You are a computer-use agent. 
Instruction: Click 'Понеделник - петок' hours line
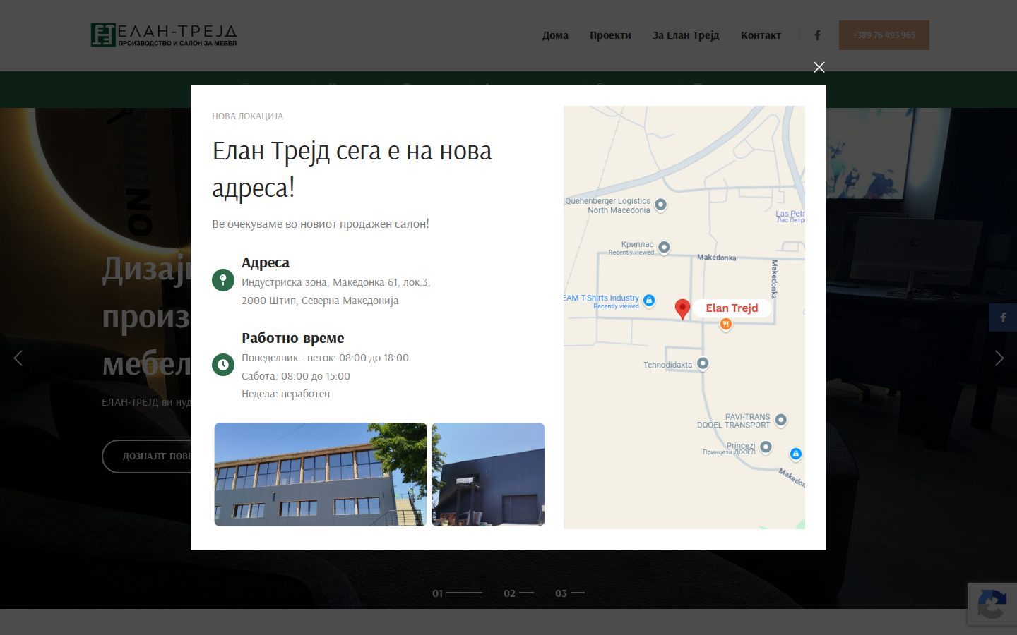325,358
